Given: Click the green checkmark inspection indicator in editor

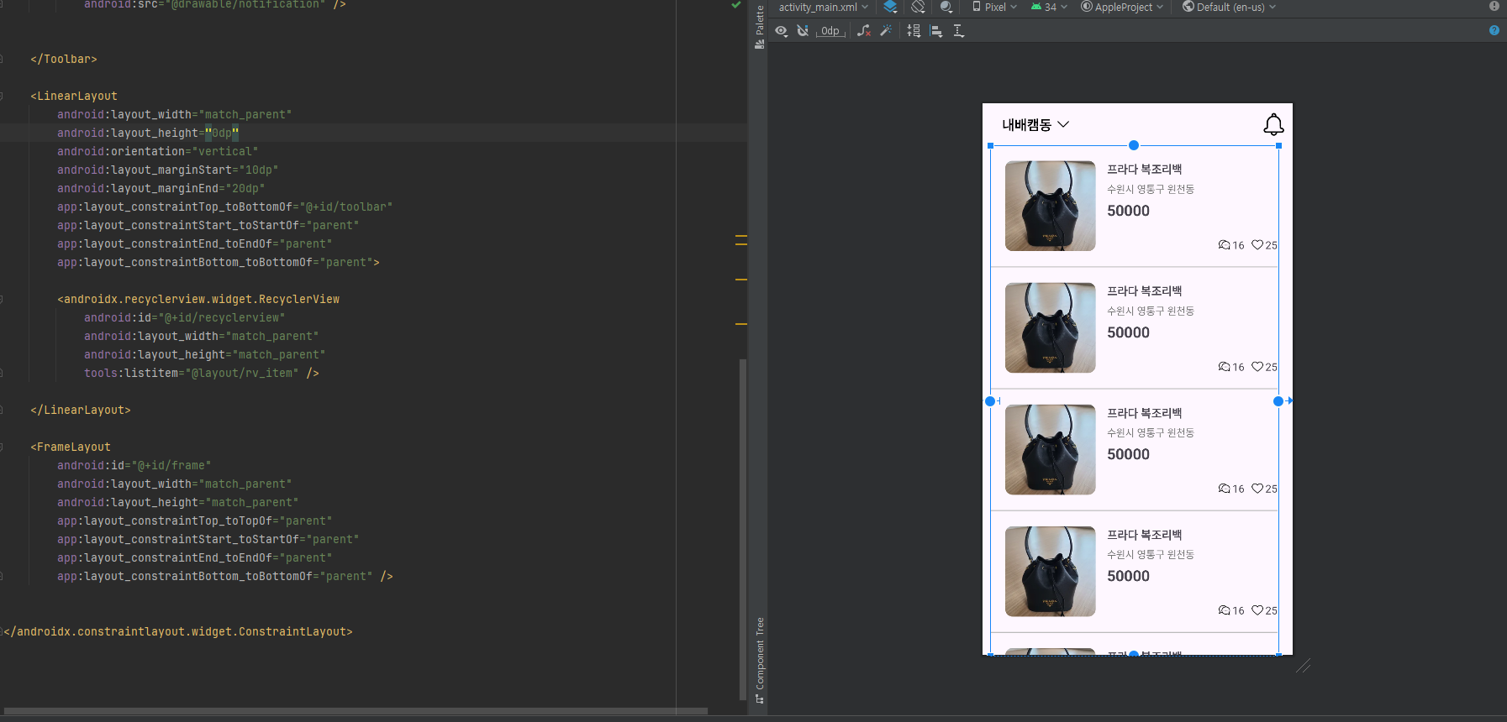Looking at the screenshot, I should click(736, 5).
